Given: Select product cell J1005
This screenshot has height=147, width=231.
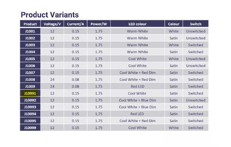Looking at the screenshot, I should 30,59.
